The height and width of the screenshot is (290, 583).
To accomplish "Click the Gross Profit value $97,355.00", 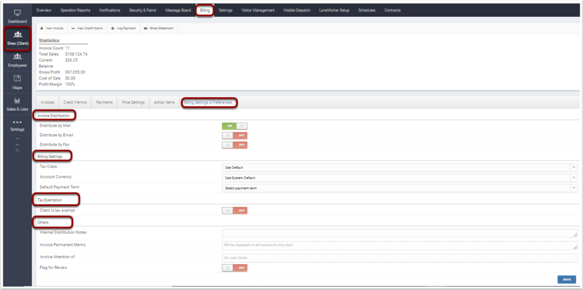I will point(75,72).
